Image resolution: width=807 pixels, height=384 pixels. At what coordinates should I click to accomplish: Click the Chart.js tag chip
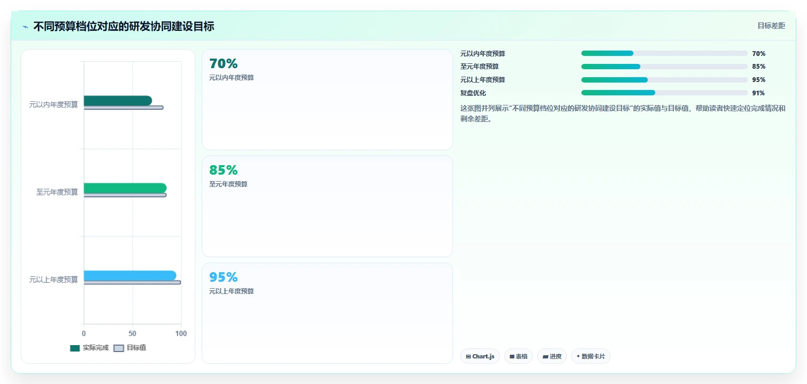[x=480, y=356]
